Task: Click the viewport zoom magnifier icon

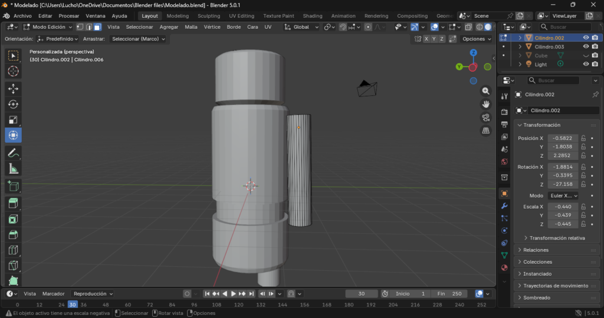Action: (486, 91)
